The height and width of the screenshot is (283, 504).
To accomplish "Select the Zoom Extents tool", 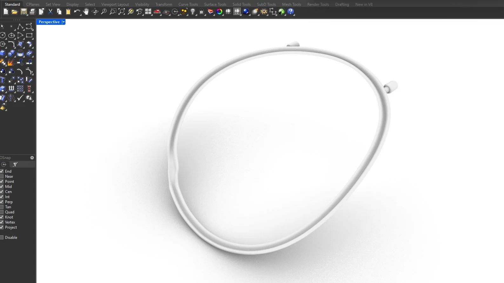I will click(x=121, y=12).
